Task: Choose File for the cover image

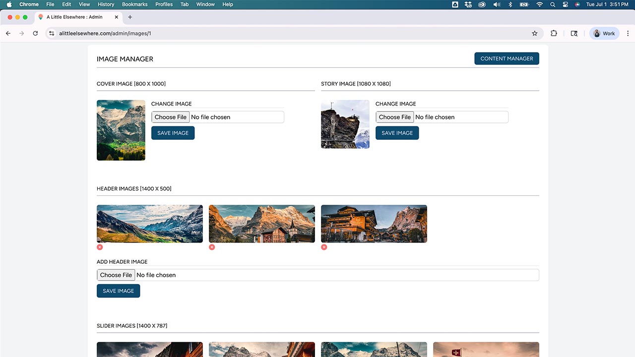Action: point(171,117)
